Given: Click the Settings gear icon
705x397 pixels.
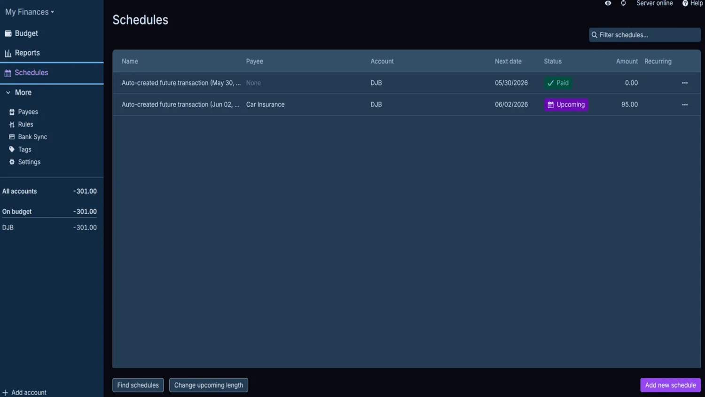Looking at the screenshot, I should coord(12,162).
